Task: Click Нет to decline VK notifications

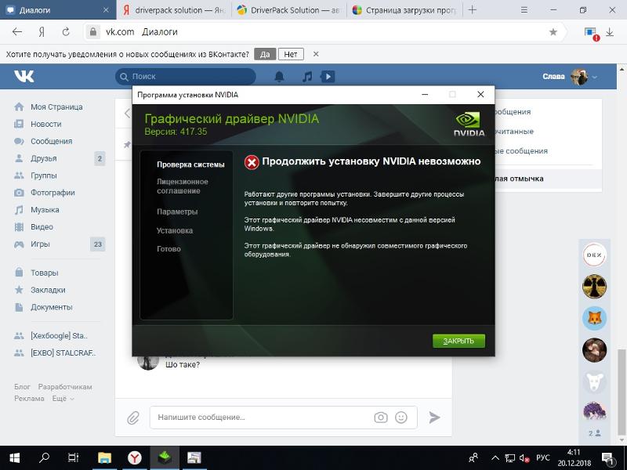Action: pos(291,54)
